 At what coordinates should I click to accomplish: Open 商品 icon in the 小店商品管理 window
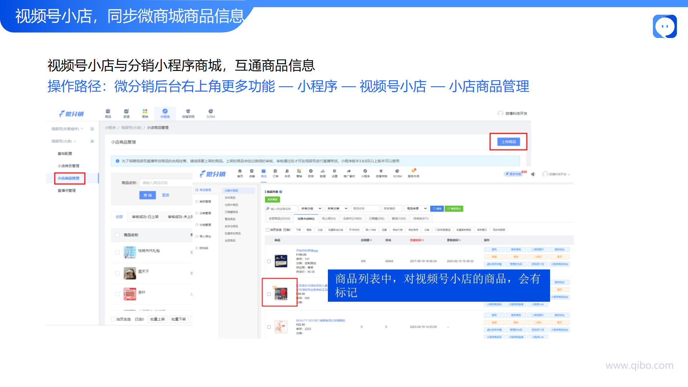[108, 113]
